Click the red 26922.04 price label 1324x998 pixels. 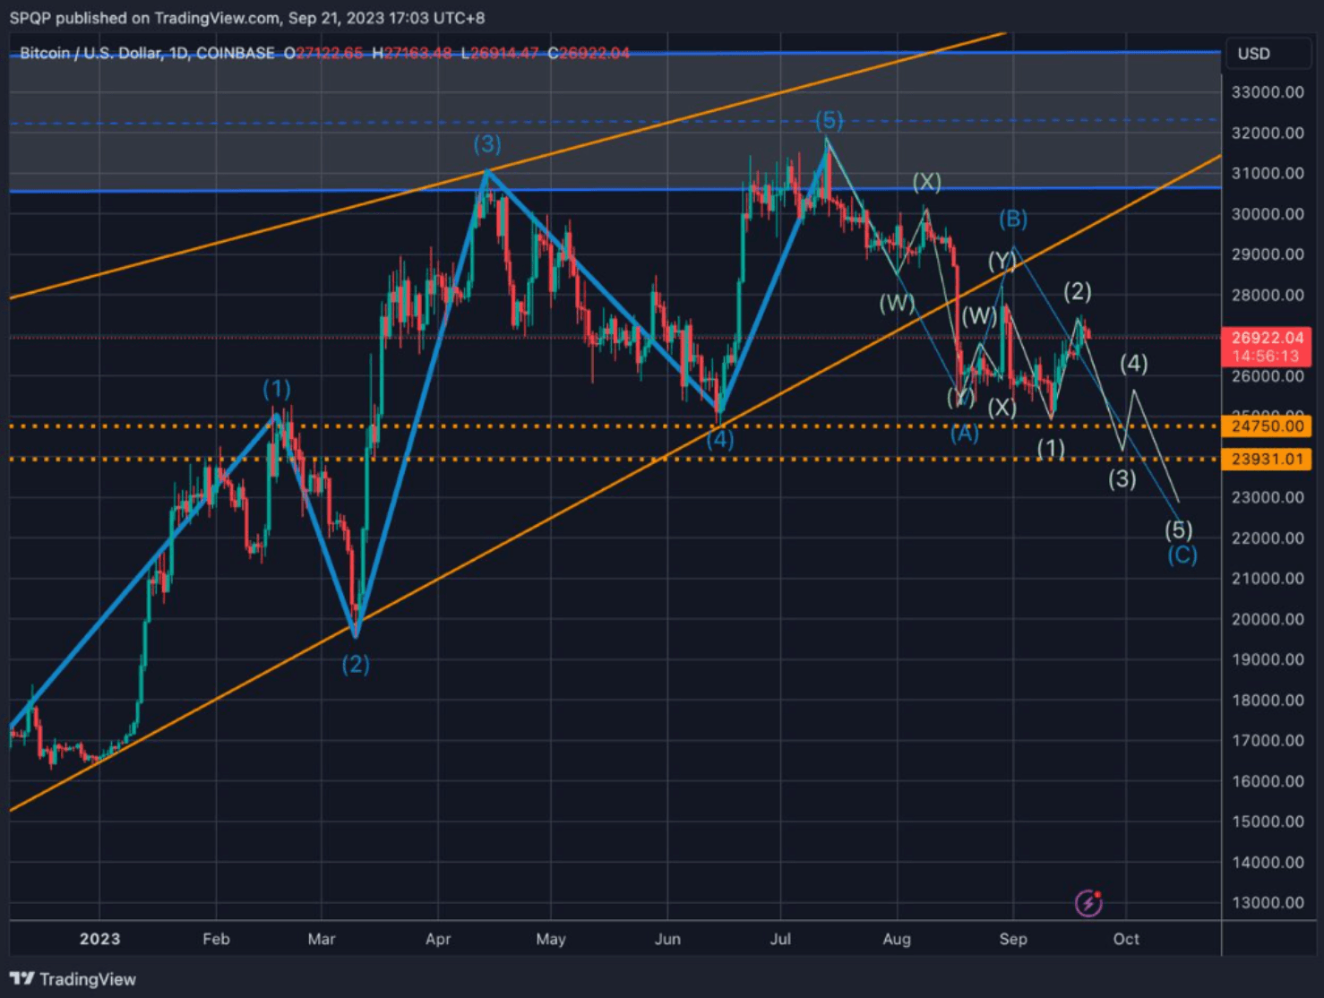[1267, 338]
